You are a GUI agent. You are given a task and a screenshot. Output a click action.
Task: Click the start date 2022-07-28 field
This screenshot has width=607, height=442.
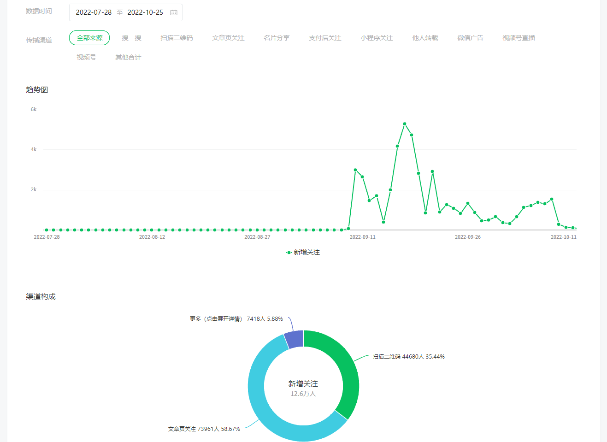(94, 12)
